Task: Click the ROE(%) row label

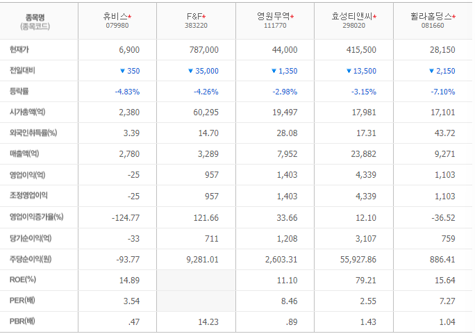Action: (23, 280)
